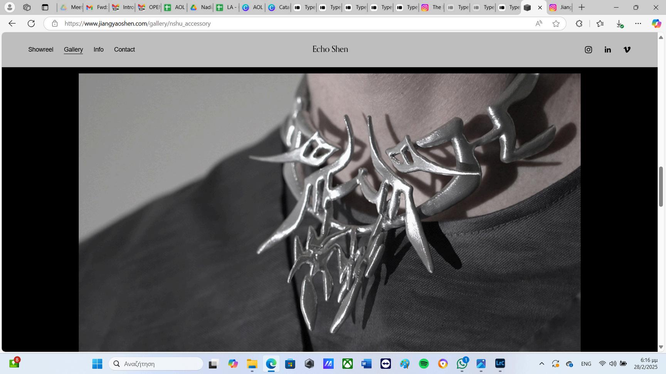Open TeamViewer from the taskbar
The height and width of the screenshot is (374, 666).
(385, 364)
